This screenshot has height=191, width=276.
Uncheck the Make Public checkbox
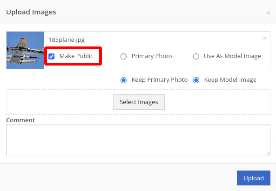[51, 56]
